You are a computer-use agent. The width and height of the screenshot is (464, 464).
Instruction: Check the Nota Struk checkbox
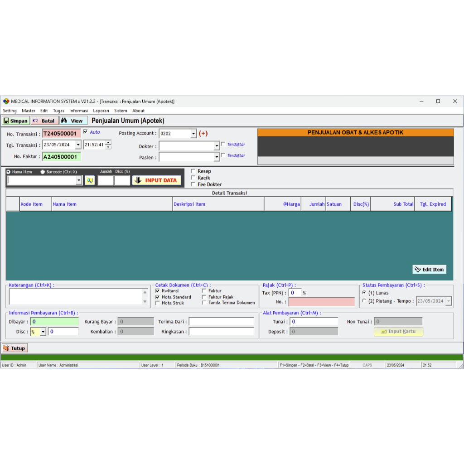[157, 303]
